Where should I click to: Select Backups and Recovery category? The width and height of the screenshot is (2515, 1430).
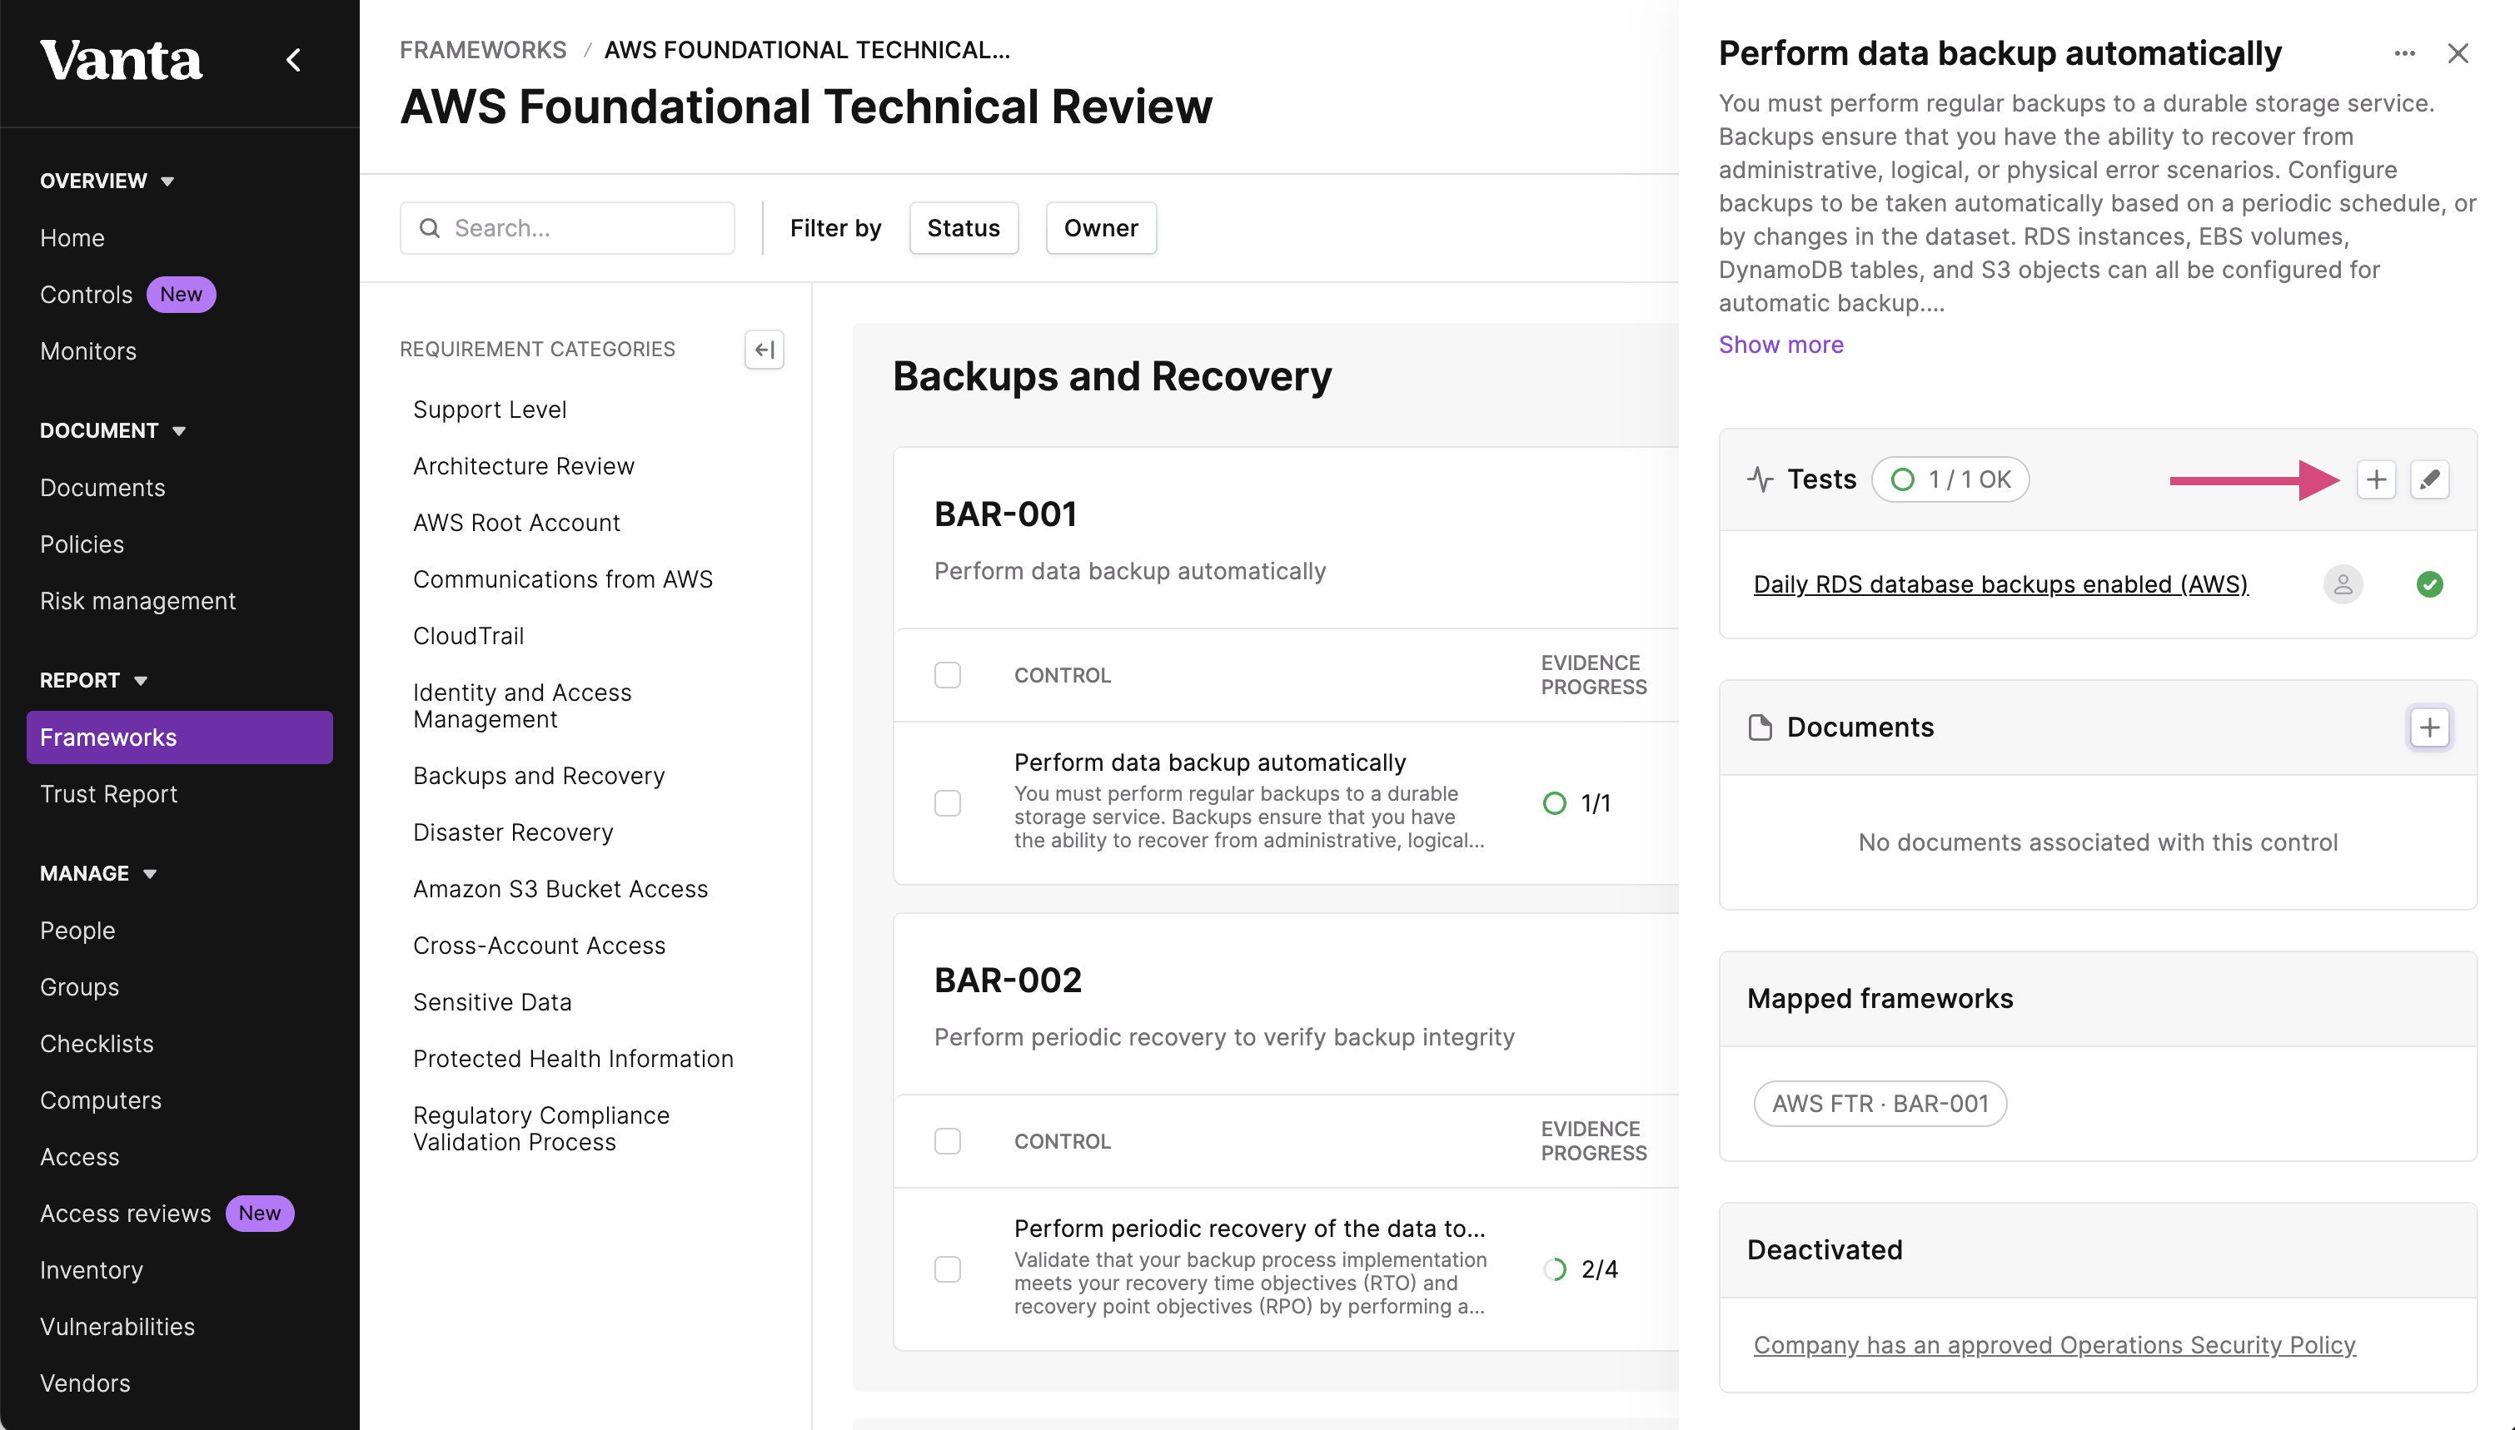point(538,776)
